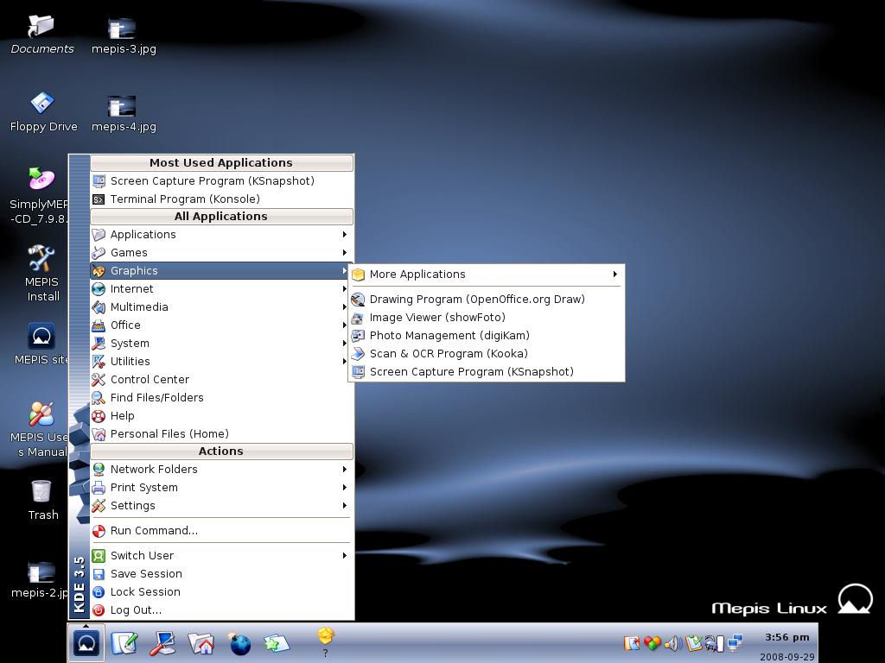The image size is (885, 663).
Task: Choose Run Command...
Action: [222, 531]
